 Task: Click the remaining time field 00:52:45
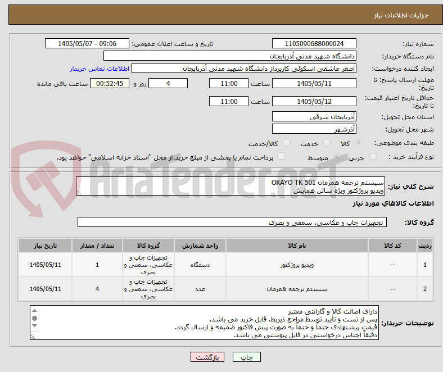click(x=110, y=84)
